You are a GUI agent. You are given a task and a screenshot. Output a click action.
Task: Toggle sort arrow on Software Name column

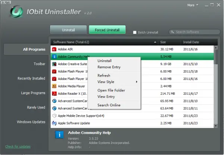click(155, 42)
